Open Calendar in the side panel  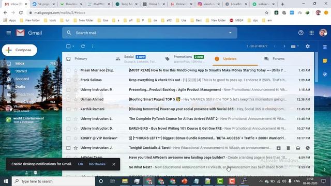click(325, 47)
